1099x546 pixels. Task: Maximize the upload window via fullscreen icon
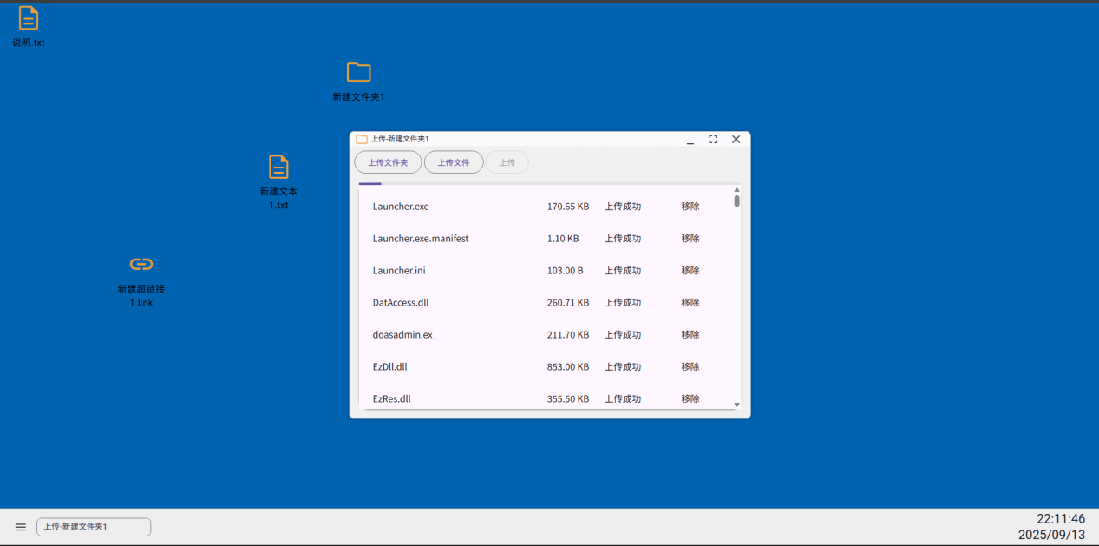click(x=713, y=139)
